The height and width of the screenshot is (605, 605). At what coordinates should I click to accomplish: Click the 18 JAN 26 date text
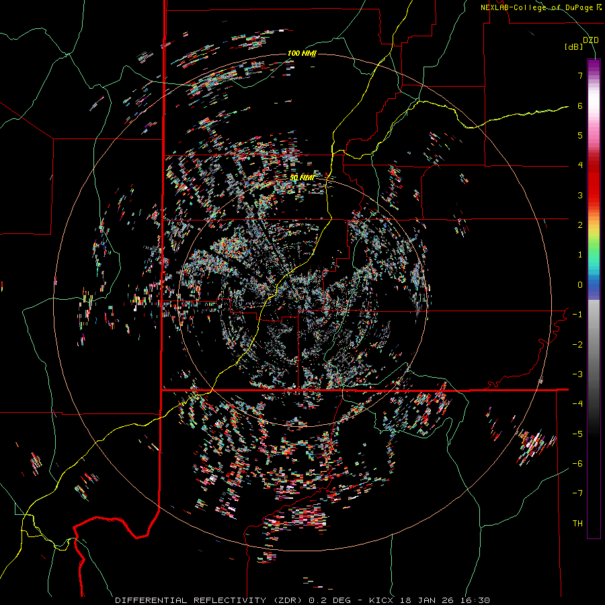pos(426,600)
